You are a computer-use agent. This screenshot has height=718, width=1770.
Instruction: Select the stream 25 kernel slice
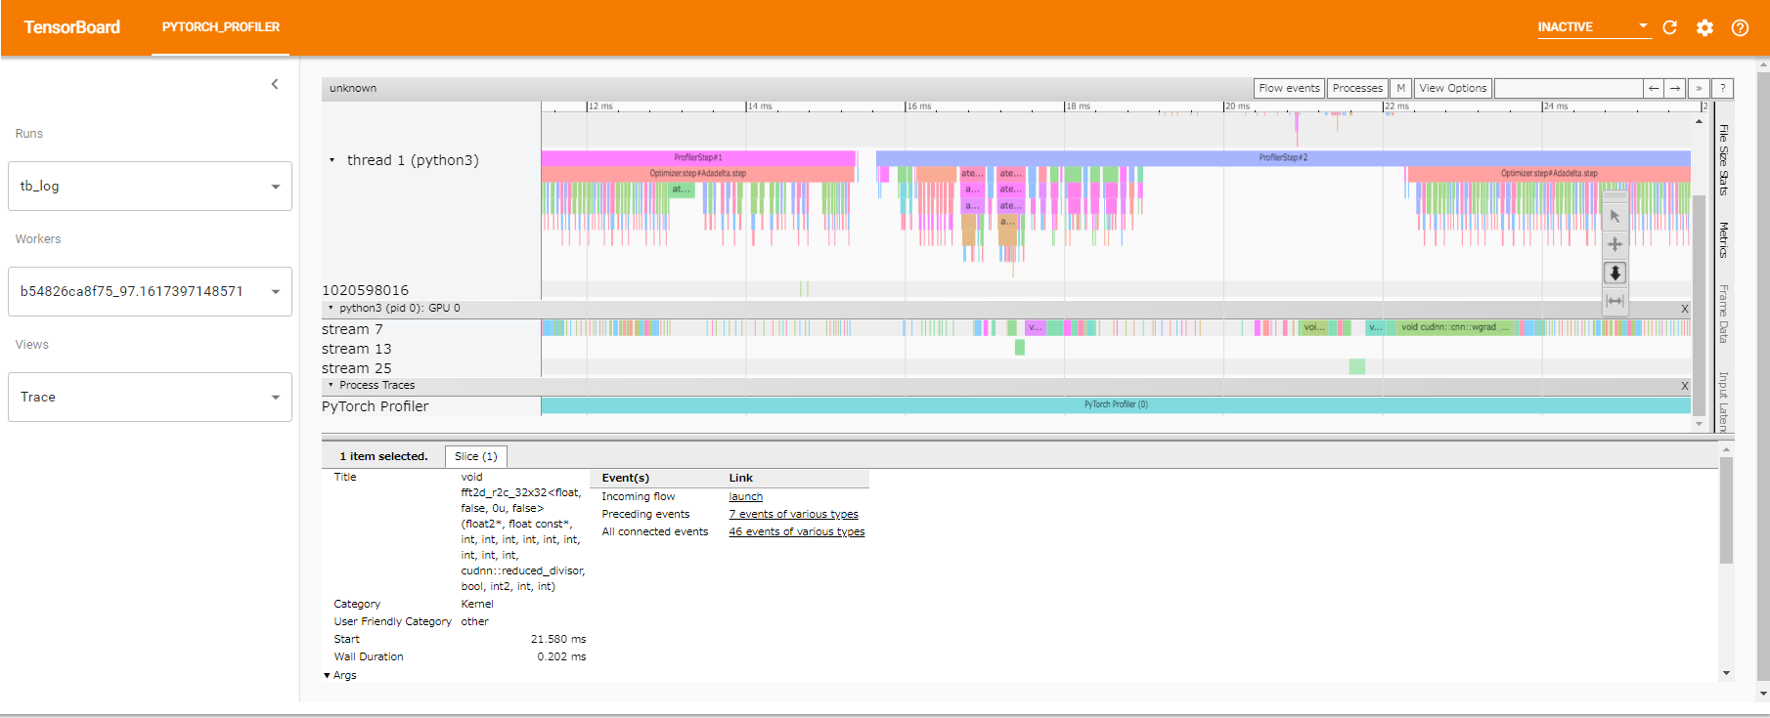click(x=1356, y=366)
